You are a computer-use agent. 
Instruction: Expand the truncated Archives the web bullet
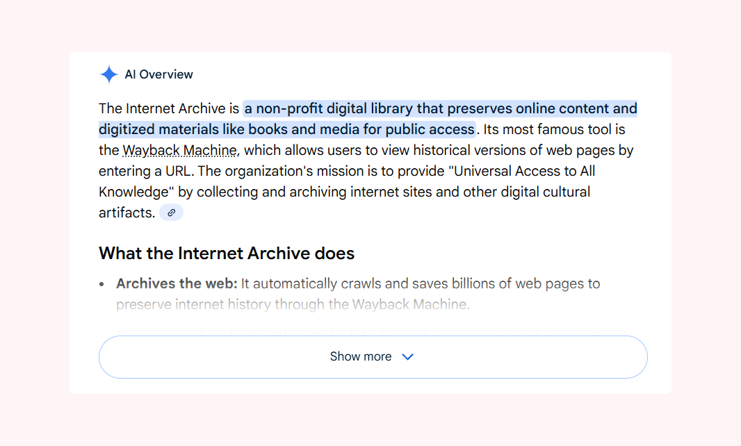373,356
